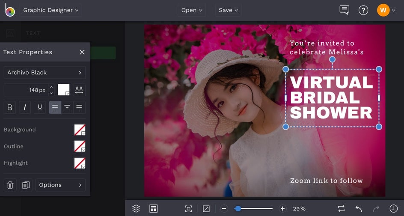
Task: Open the Archivo Black font selector
Action: pyautogui.click(x=45, y=73)
